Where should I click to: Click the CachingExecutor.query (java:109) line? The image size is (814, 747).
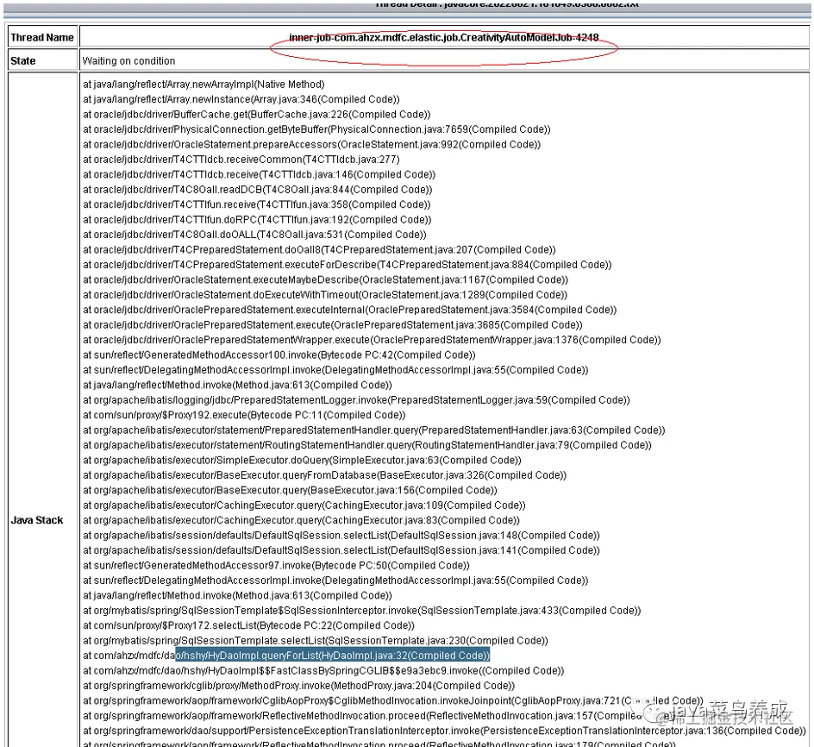pos(304,506)
